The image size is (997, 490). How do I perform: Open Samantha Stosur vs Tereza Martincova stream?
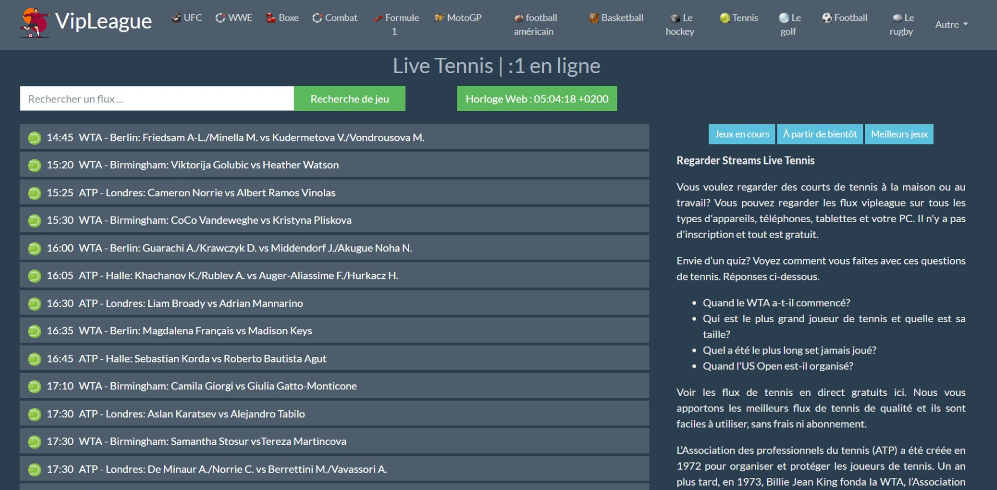pos(334,441)
